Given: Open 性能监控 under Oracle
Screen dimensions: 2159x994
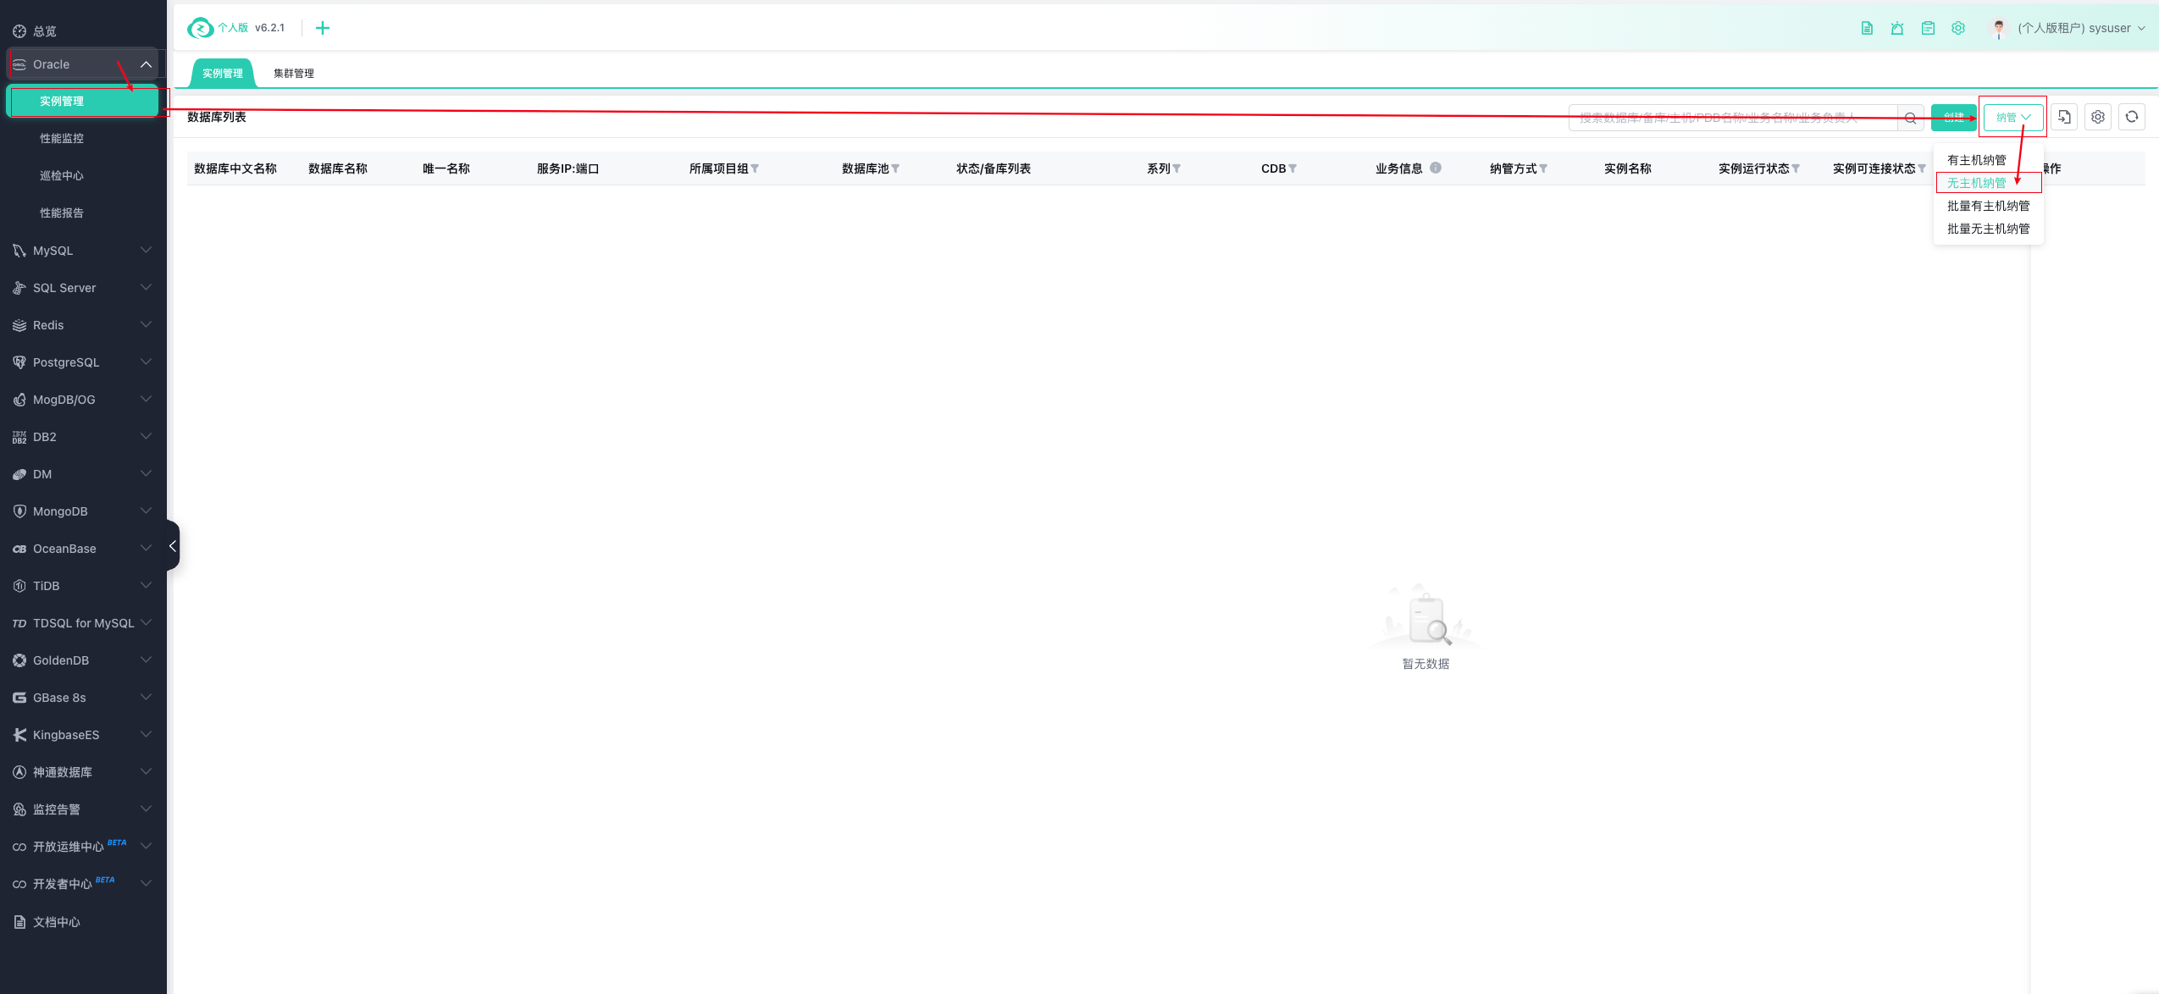Looking at the screenshot, I should (x=62, y=138).
